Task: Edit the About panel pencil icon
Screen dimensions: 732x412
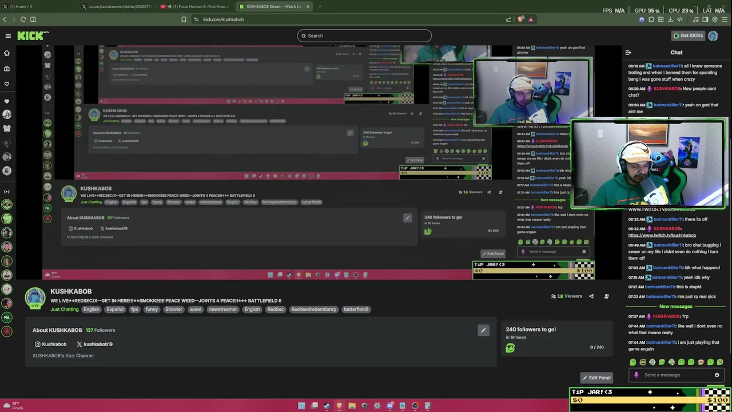Action: pyautogui.click(x=483, y=330)
